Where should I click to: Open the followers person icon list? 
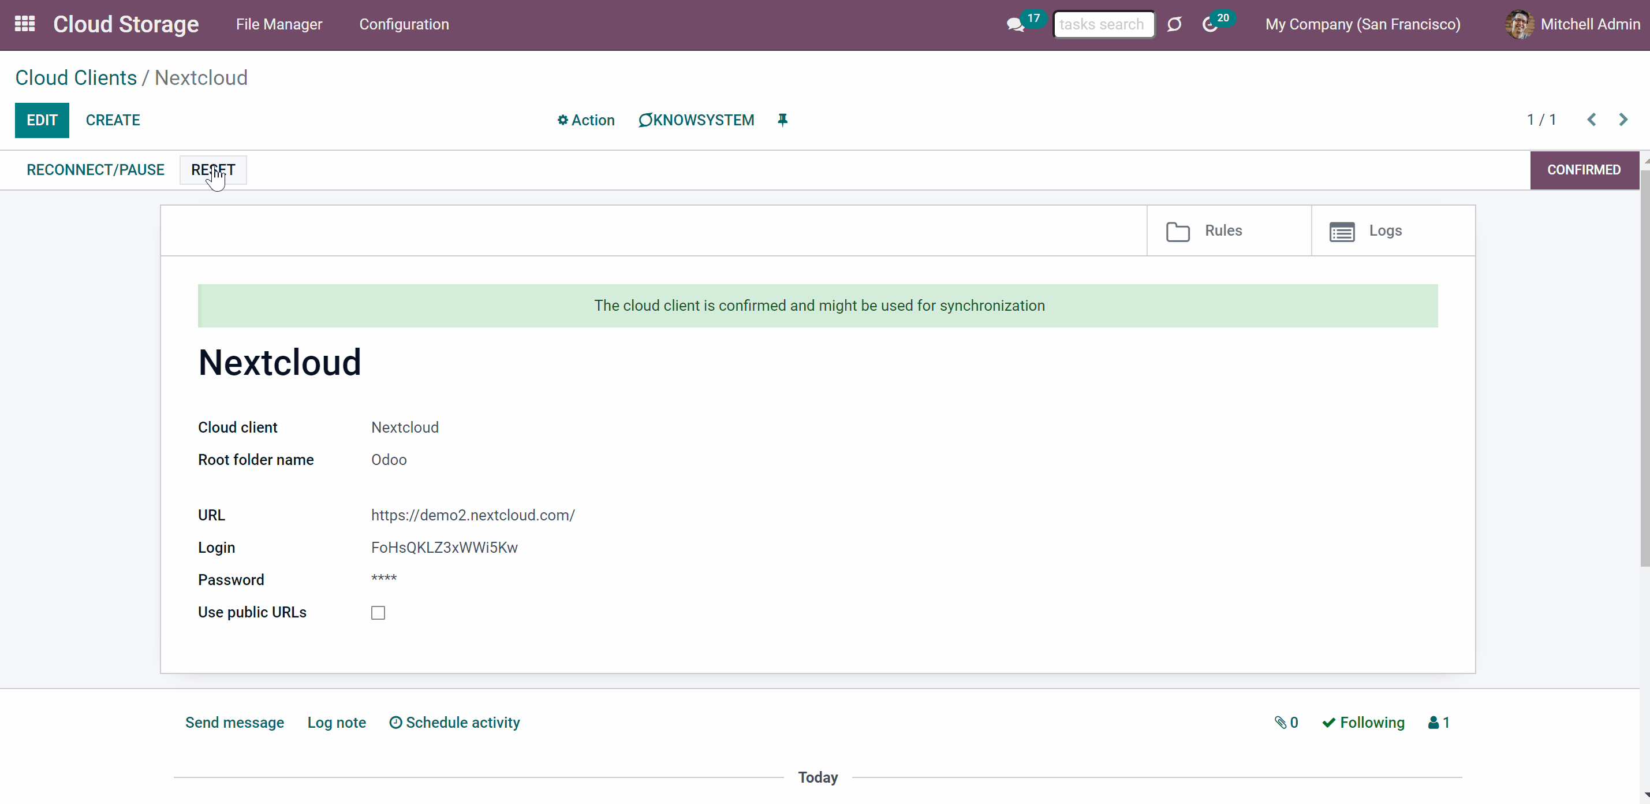(1439, 723)
